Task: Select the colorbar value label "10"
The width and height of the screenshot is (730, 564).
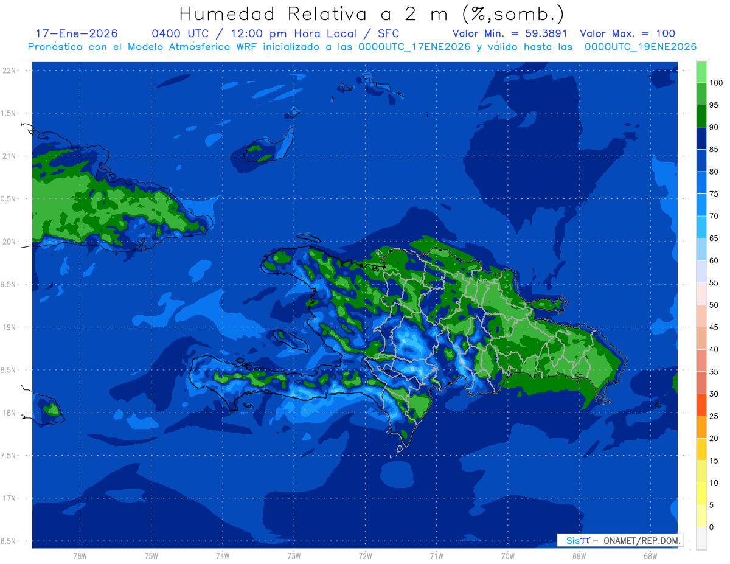Action: [714, 483]
